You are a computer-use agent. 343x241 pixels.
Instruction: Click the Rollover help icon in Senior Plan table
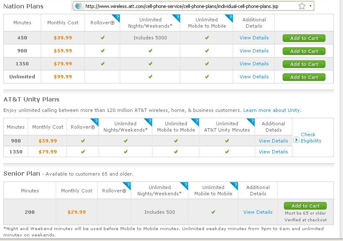(x=128, y=185)
